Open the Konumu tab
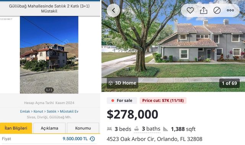Screen dimensions: 245x145 (83, 128)
